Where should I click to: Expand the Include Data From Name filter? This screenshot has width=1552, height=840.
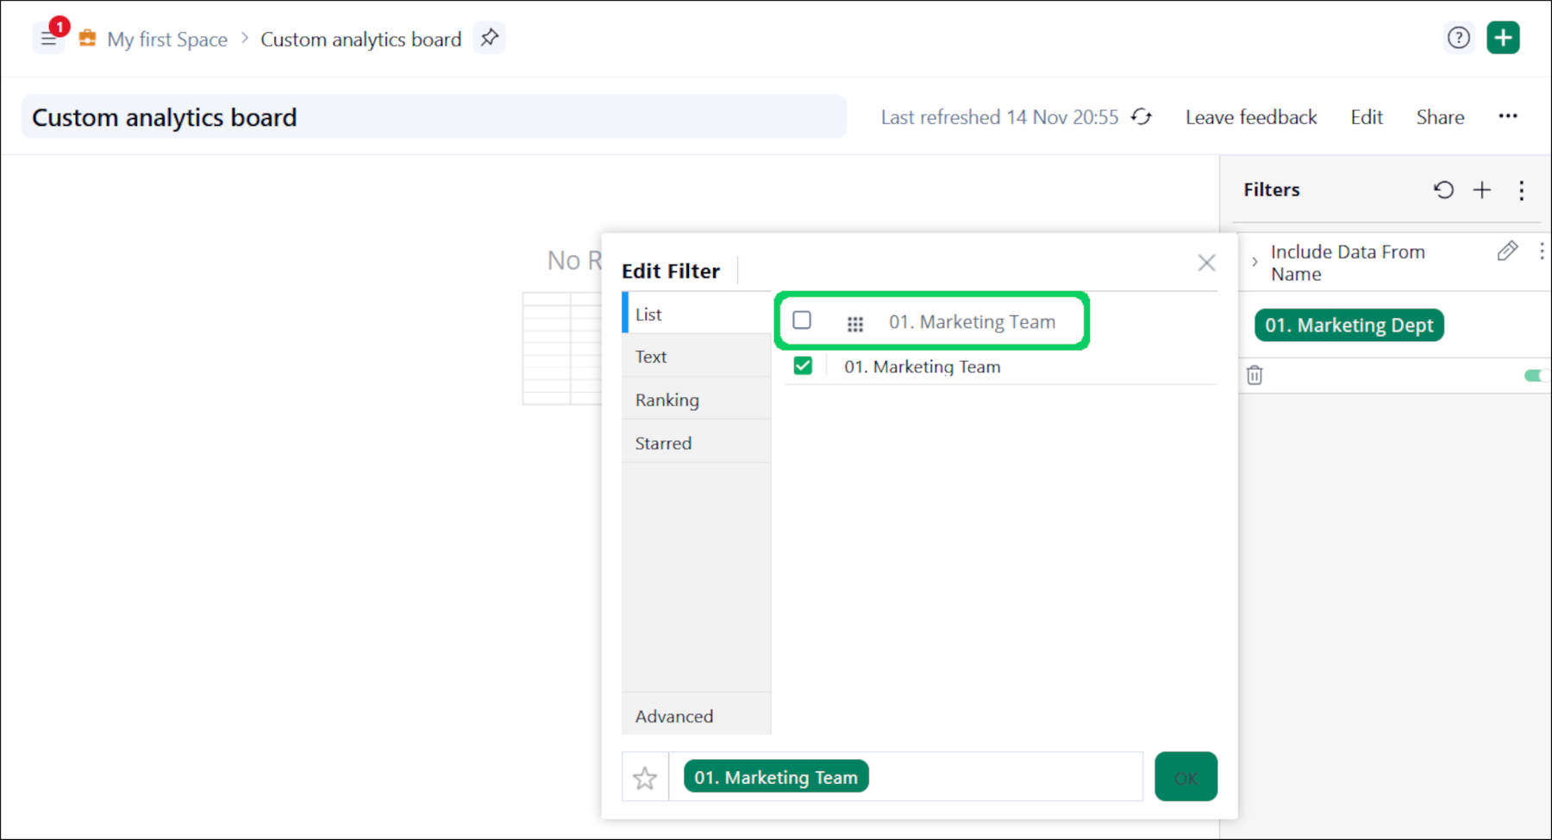[x=1255, y=262]
